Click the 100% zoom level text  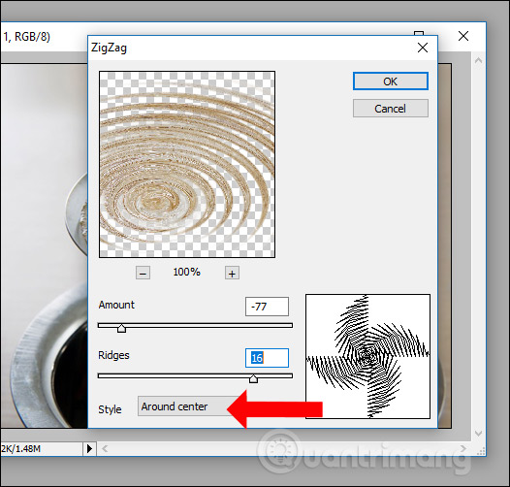(x=187, y=272)
